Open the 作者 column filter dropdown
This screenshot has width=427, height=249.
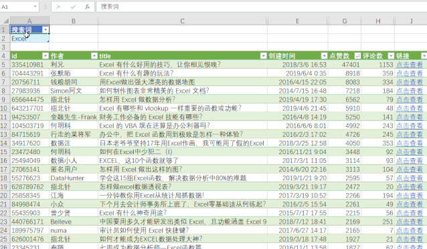tap(94, 55)
